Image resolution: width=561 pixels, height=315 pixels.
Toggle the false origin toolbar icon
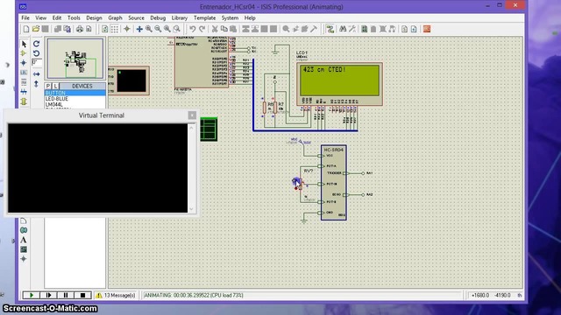click(126, 29)
